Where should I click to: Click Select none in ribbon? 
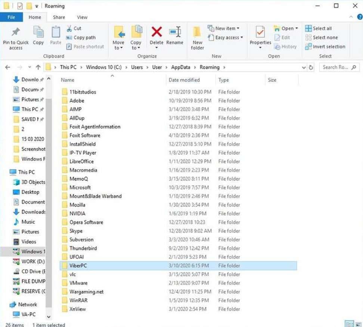(321, 37)
